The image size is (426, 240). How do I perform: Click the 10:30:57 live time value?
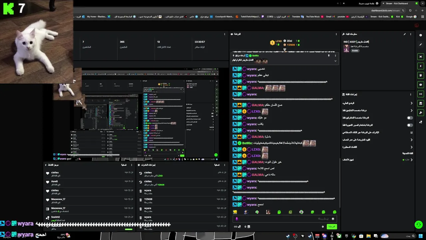pyautogui.click(x=200, y=42)
